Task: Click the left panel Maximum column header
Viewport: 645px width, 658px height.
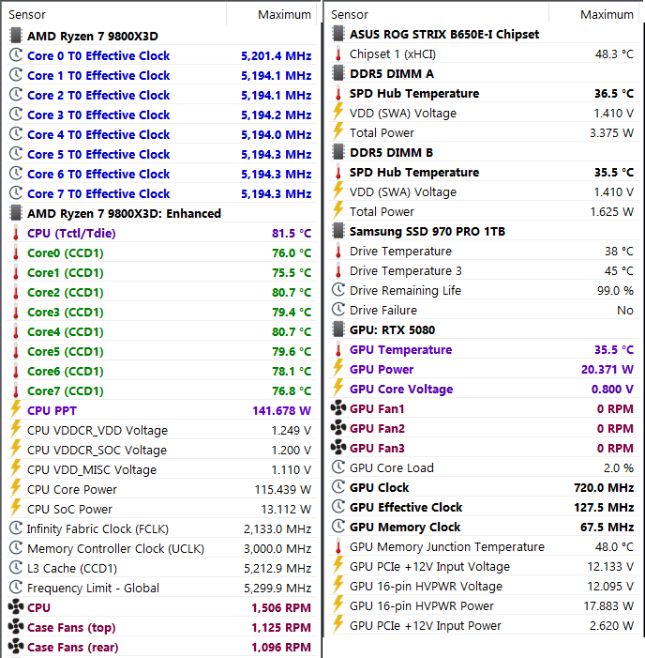Action: [272, 14]
